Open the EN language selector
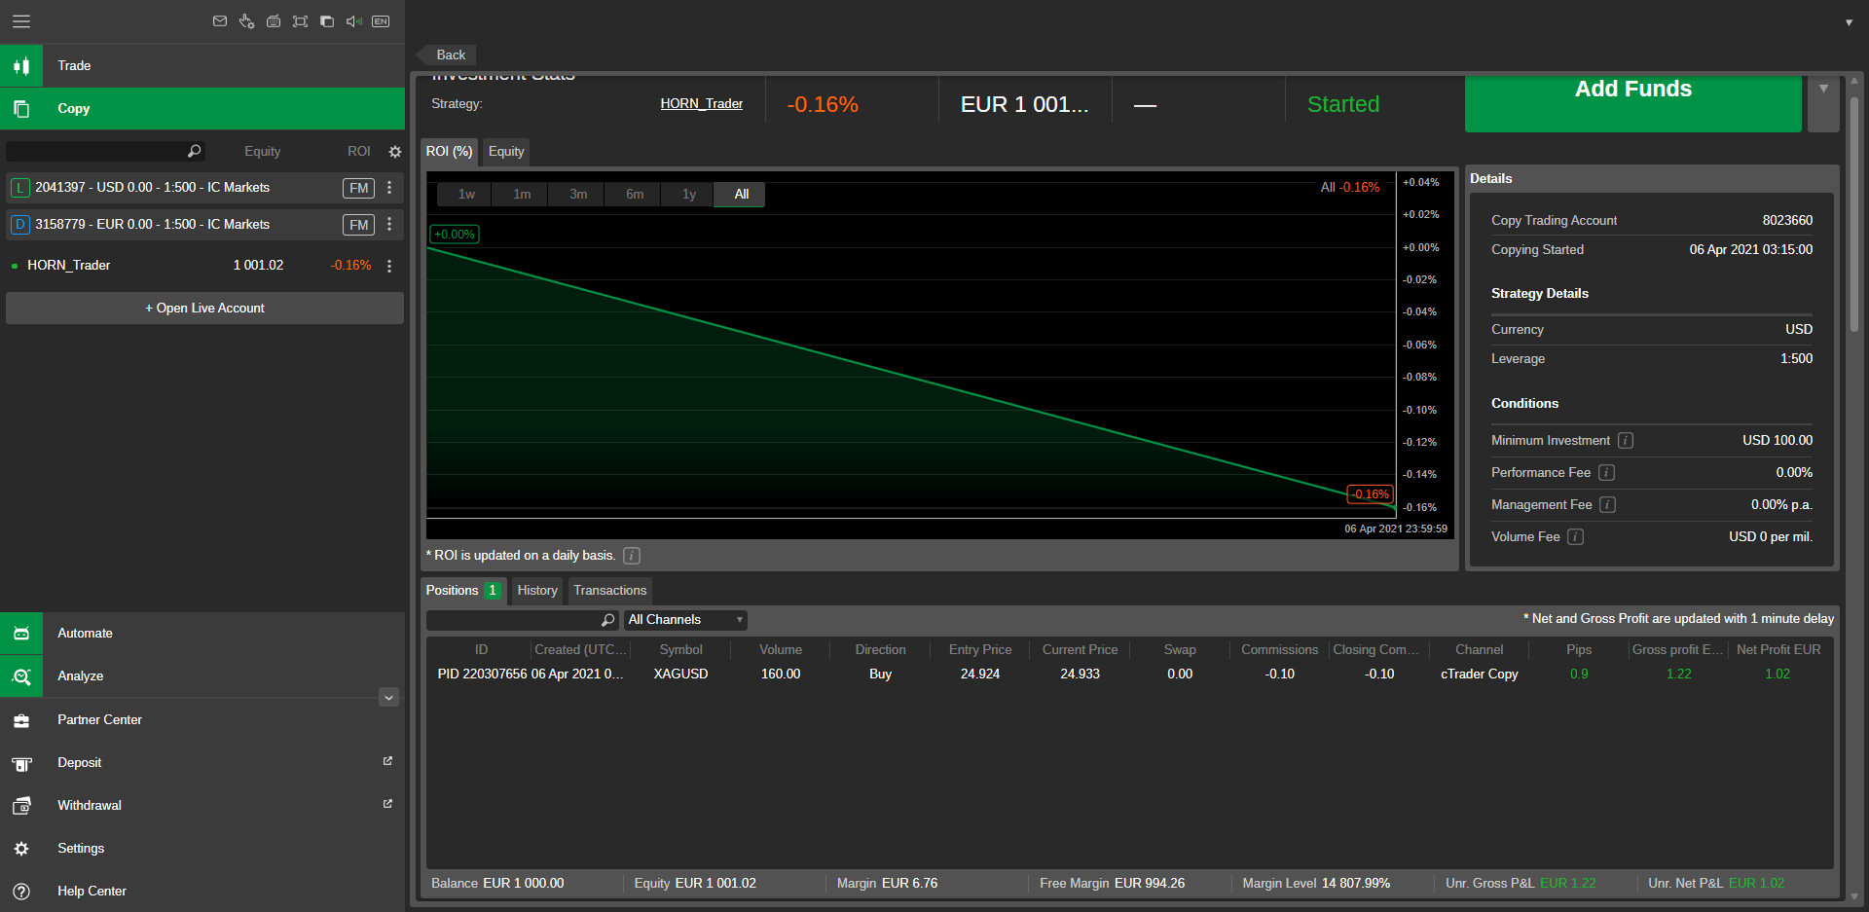Viewport: 1869px width, 912px height. coord(381,21)
